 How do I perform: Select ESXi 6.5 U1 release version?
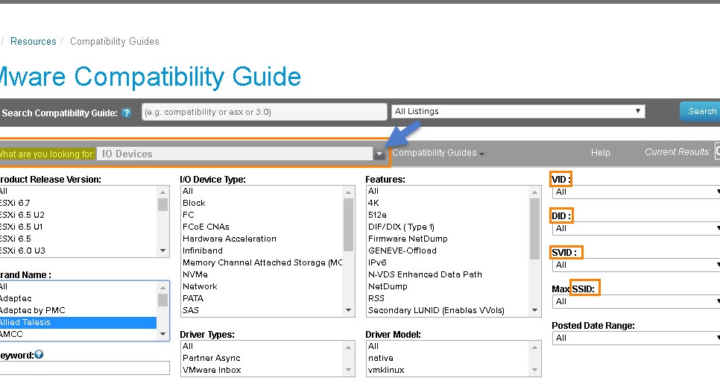point(22,227)
